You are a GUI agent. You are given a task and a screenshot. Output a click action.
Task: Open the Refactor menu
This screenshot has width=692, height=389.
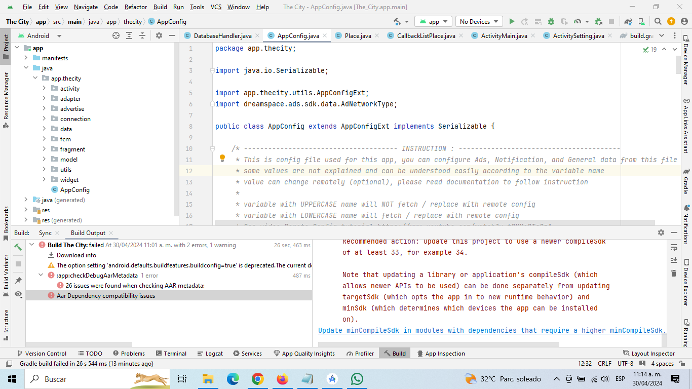136,7
